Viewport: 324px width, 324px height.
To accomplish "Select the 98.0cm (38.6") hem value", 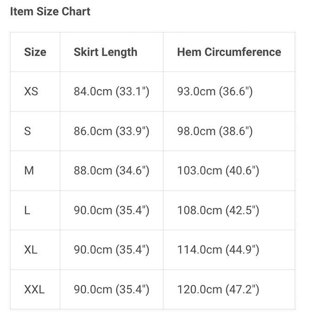I will (215, 131).
